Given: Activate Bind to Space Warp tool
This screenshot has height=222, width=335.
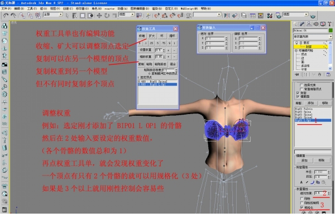Looking at the screenshot, I should (x=38, y=15).
